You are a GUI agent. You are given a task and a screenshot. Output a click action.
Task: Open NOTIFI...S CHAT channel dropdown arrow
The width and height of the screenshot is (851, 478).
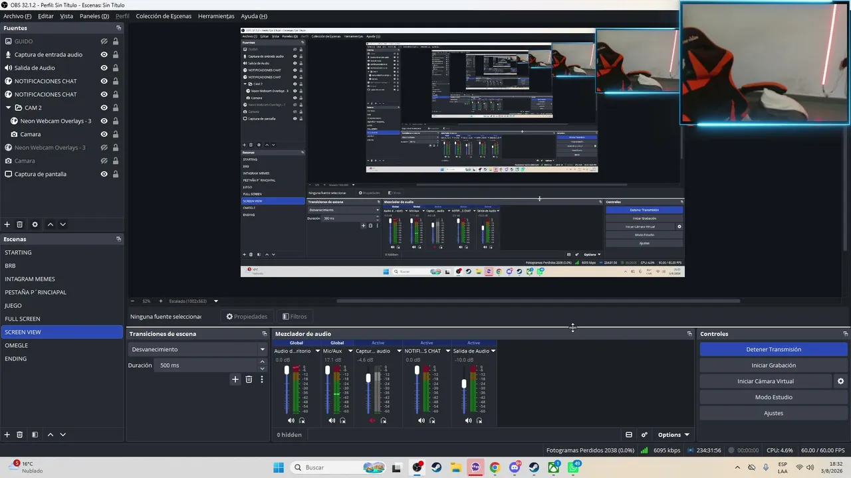tap(447, 351)
